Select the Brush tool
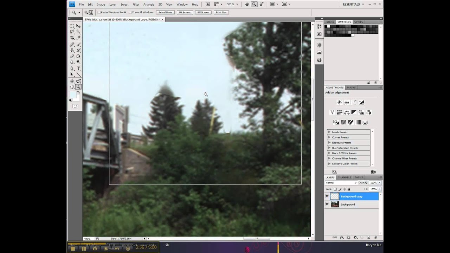 [x=78, y=45]
